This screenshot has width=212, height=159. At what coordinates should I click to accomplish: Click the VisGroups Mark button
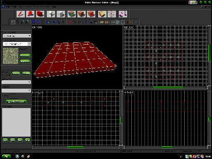[20, 140]
